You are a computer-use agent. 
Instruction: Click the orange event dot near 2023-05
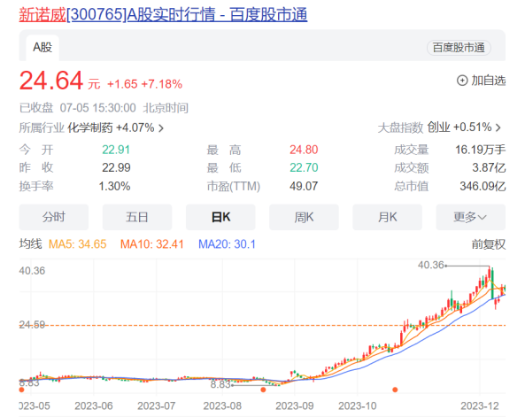click(22, 390)
